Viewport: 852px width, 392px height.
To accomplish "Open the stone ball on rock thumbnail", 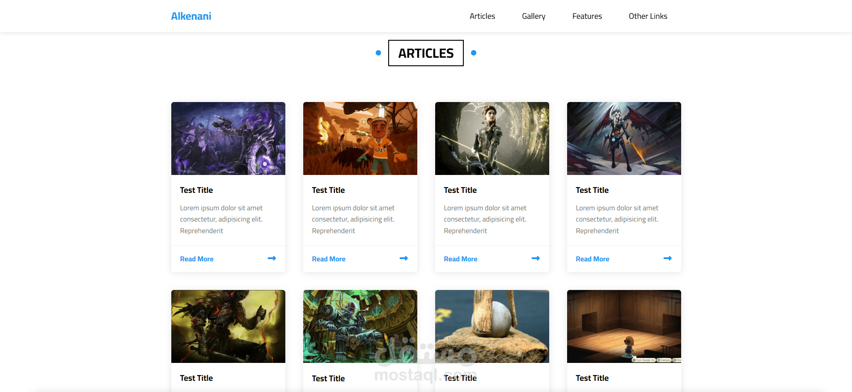I will 492,326.
